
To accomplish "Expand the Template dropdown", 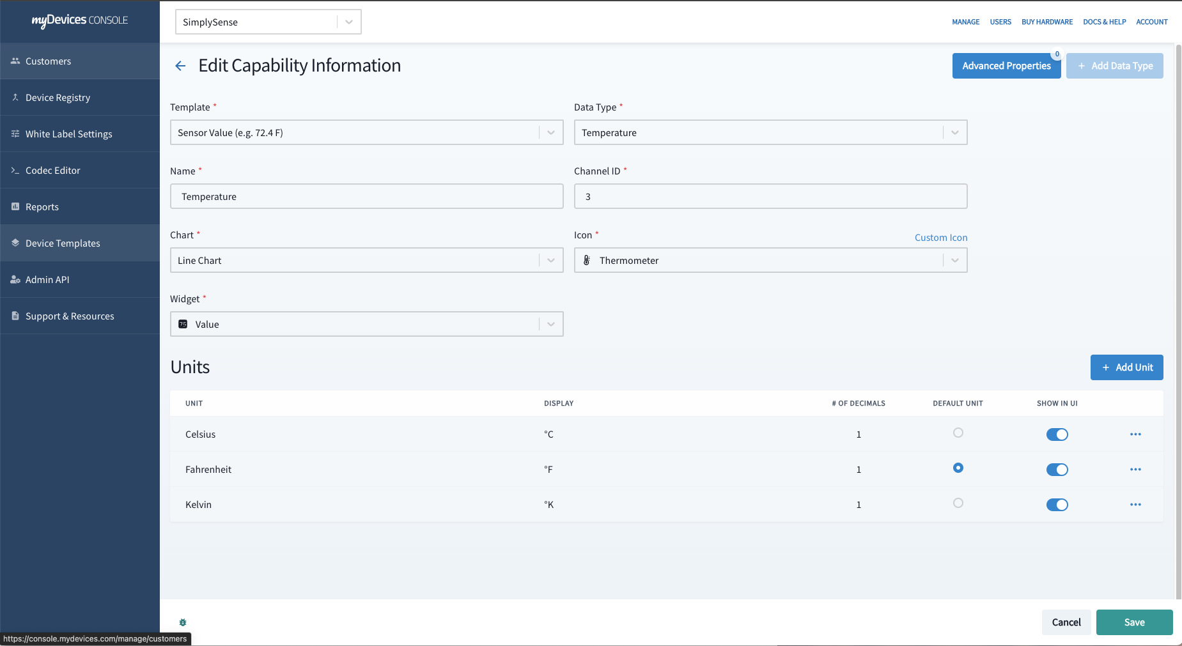I will 550,133.
